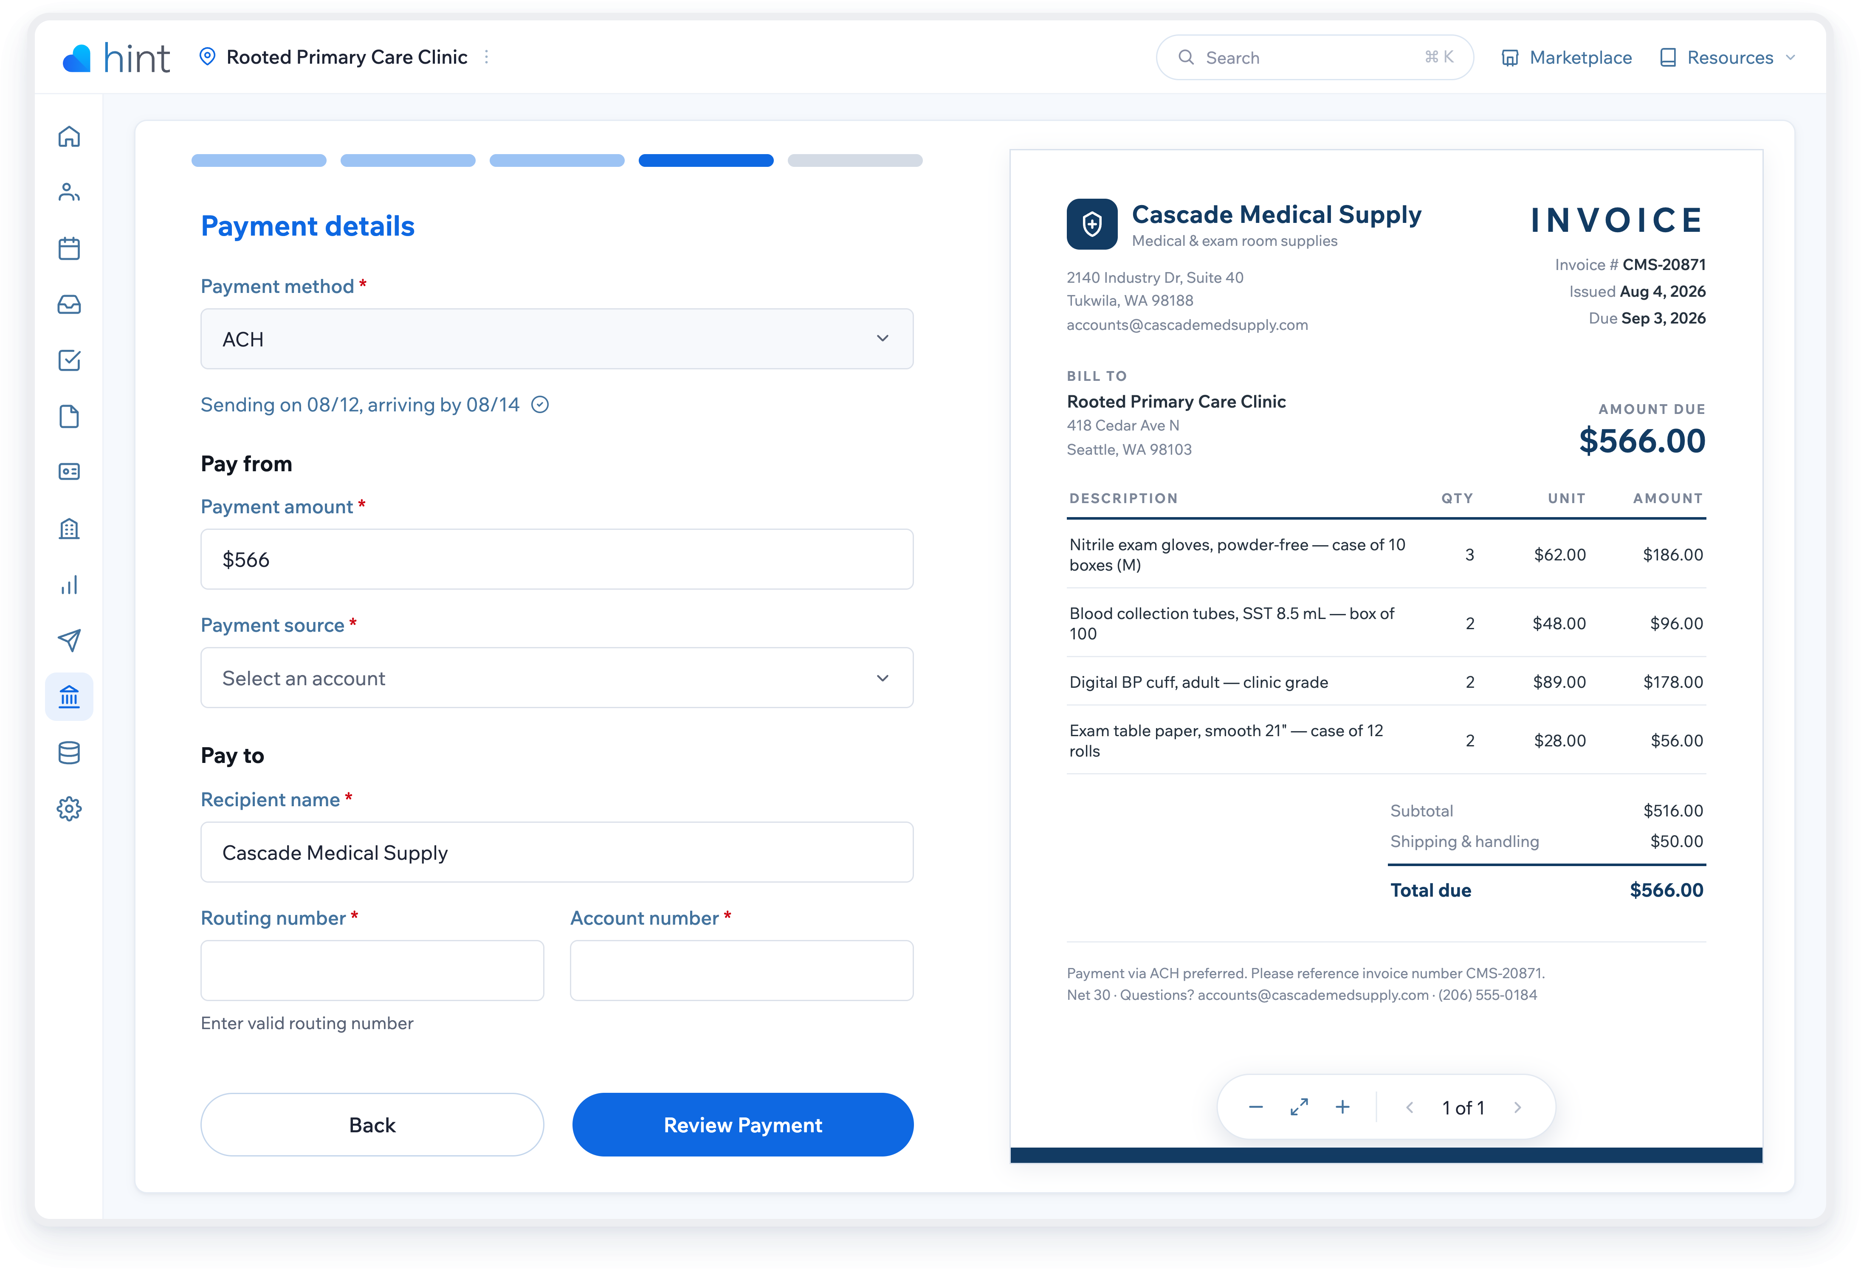
Task: Click the Subtotal $516.00 value
Action: coord(1673,811)
